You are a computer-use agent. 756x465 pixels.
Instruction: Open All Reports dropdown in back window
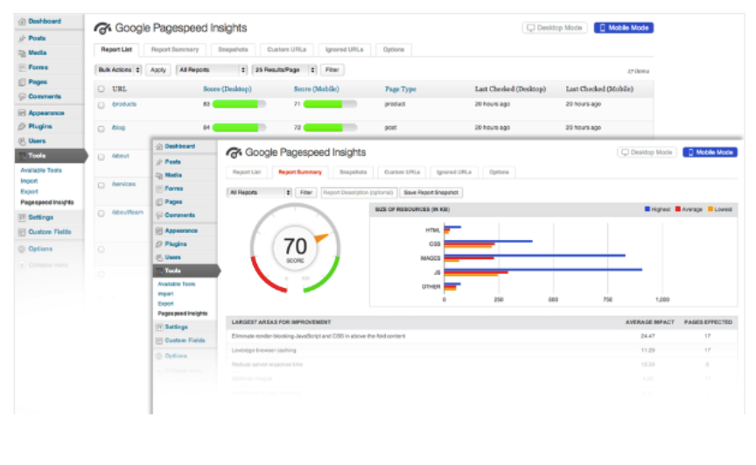[x=212, y=70]
